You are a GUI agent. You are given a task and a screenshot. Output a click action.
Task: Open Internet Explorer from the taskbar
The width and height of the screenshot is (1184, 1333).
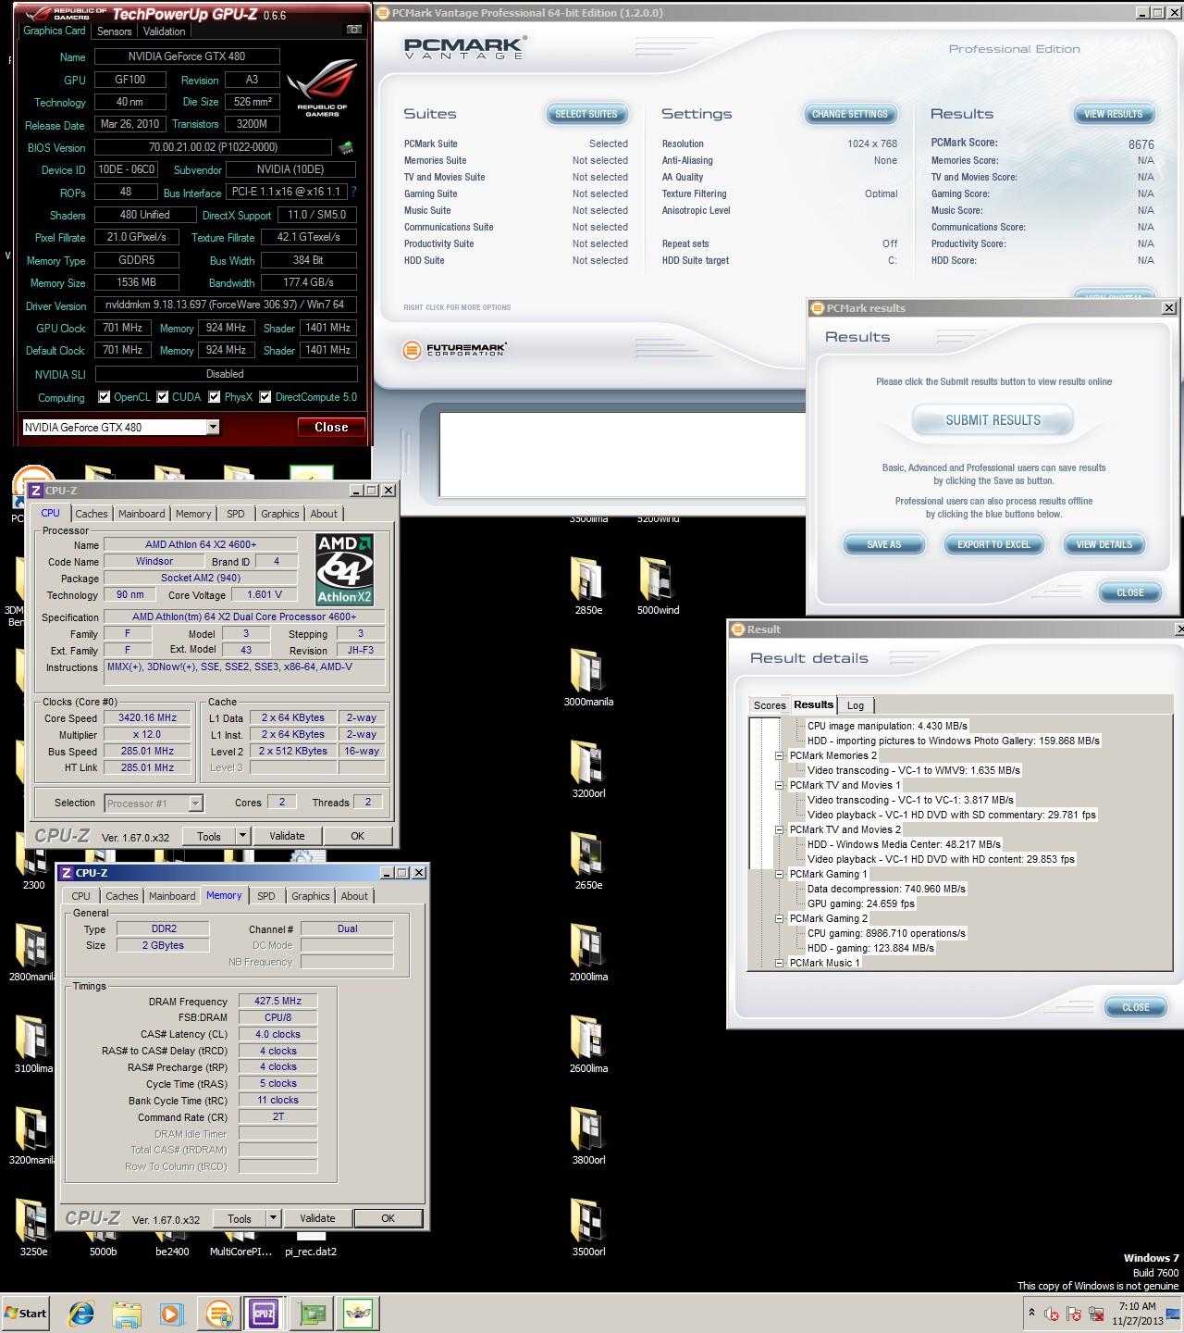coord(81,1313)
